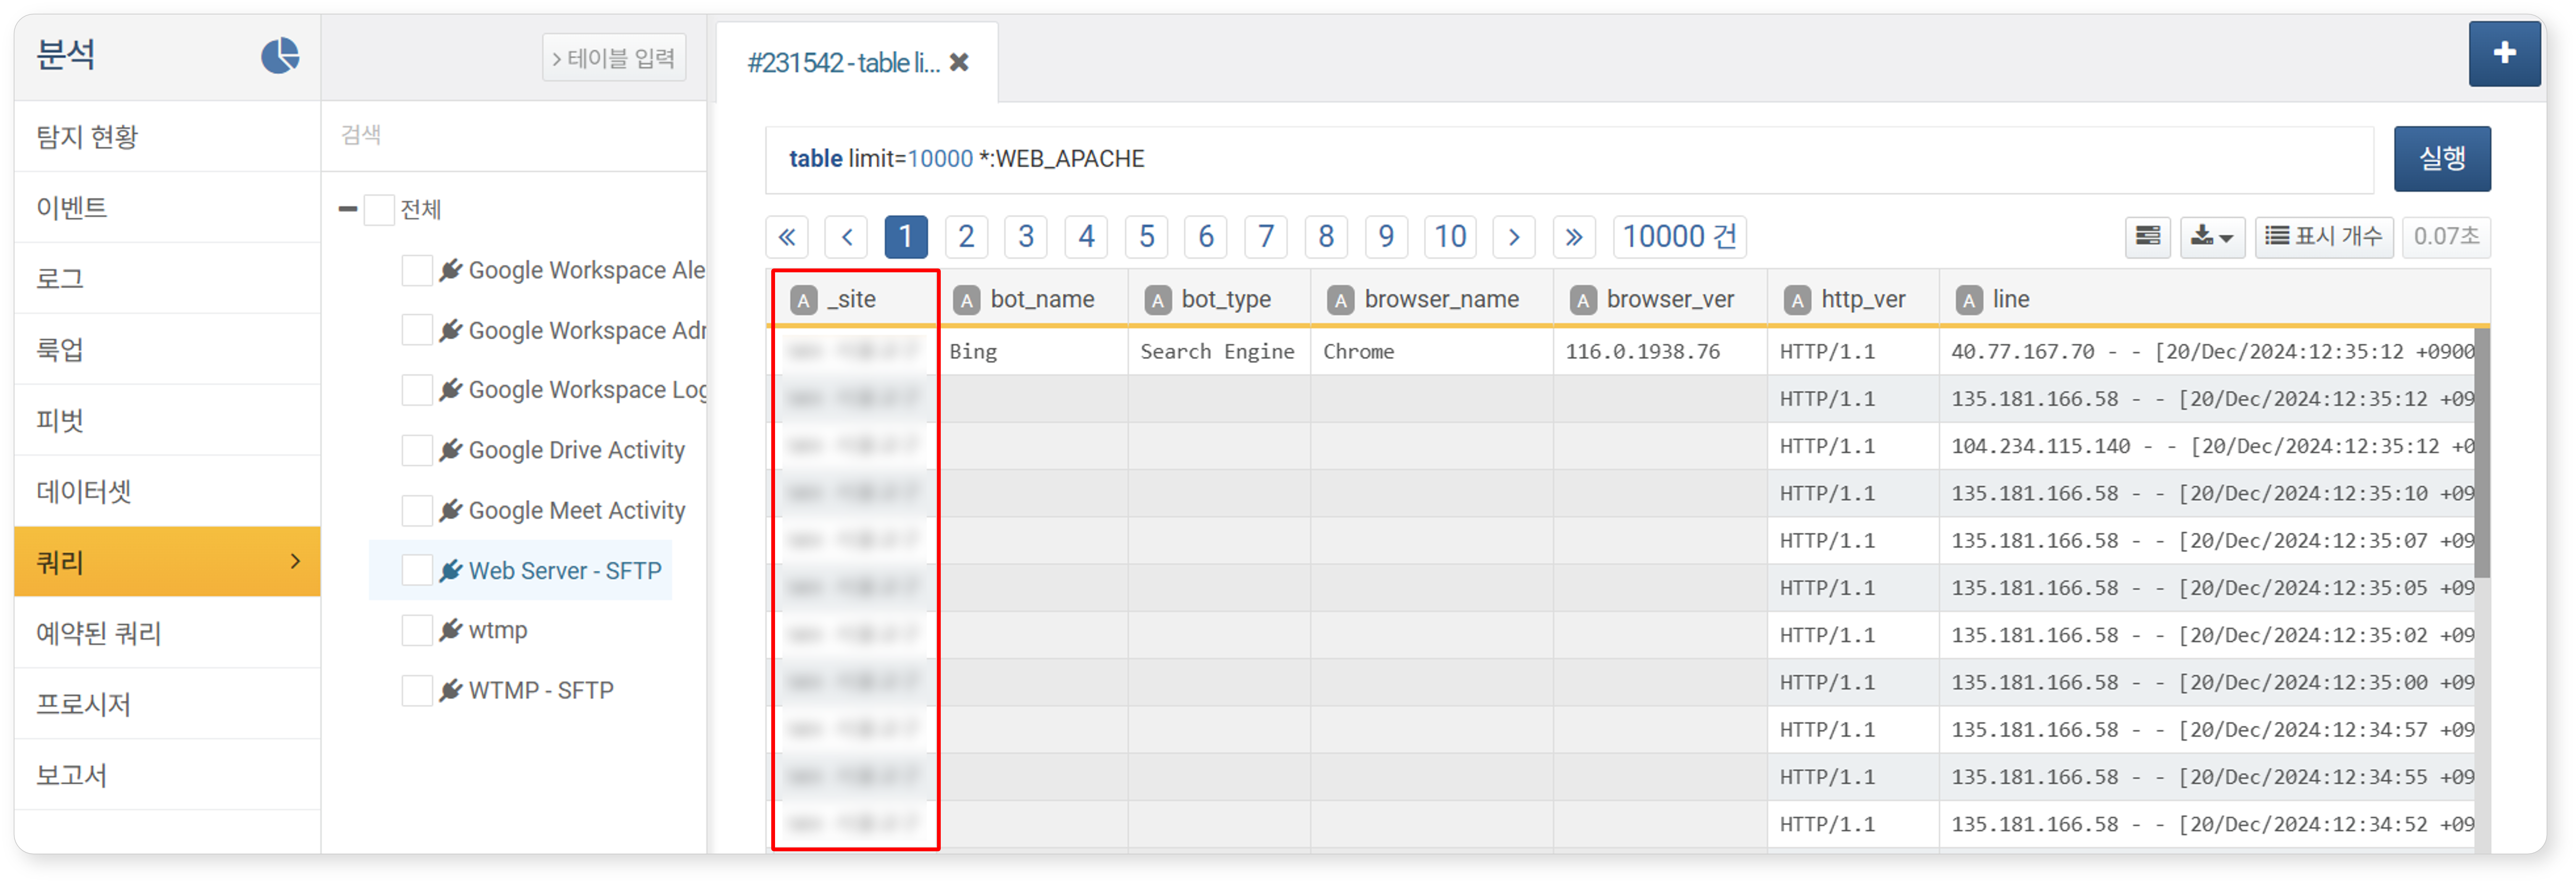The image size is (2576, 883).
Task: Click the 10000 건 result count
Action: 1679,237
